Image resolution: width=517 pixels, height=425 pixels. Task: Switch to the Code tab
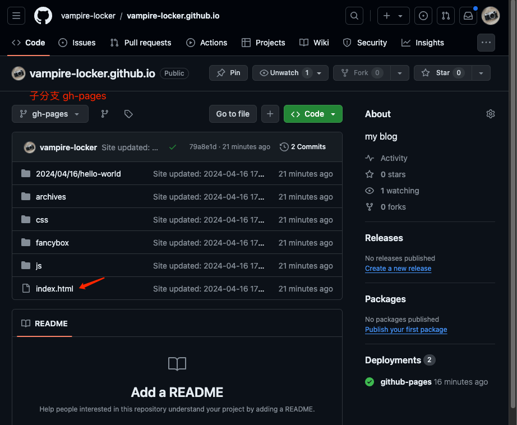click(x=29, y=43)
